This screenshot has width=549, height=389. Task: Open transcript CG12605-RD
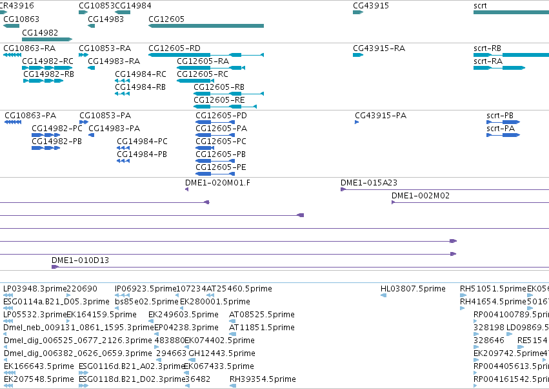pyautogui.click(x=206, y=55)
